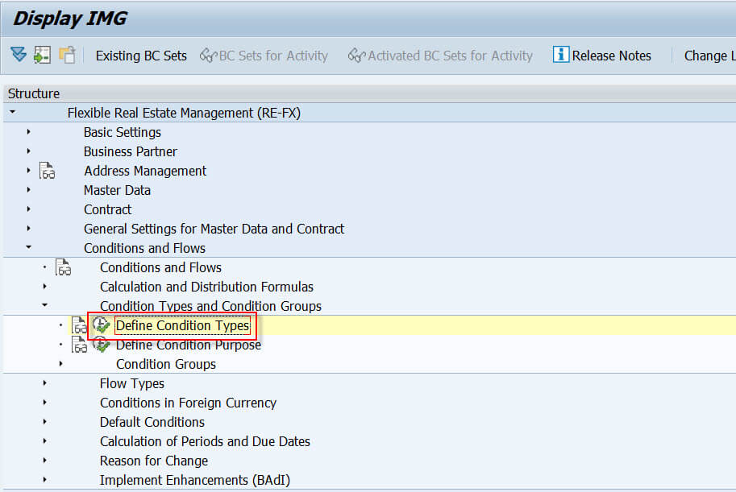736x492 pixels.
Task: Expand Calculation and Distribution Formulas node
Action: click(44, 286)
